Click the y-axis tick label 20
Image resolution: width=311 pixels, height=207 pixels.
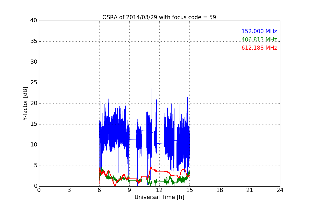33,103
